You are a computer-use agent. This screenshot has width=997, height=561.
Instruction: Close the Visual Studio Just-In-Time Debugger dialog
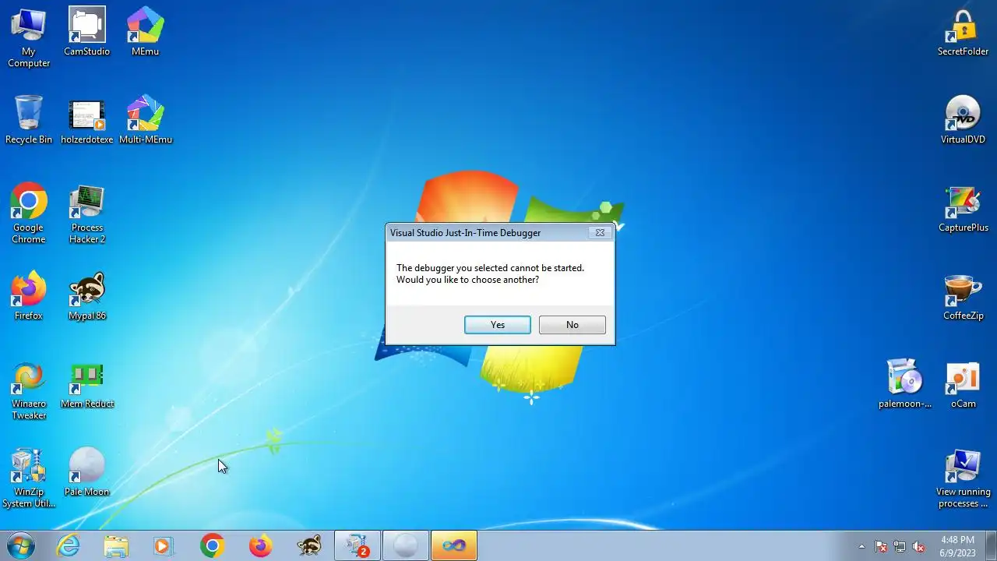[x=600, y=232]
